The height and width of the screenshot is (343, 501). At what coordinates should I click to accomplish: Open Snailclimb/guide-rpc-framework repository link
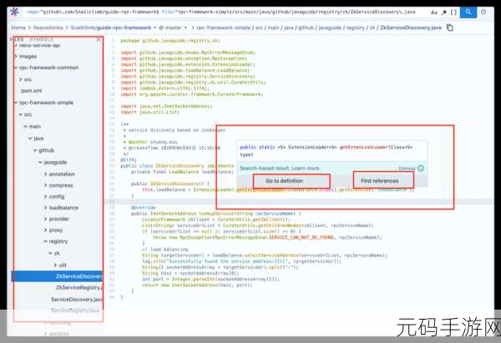[110, 28]
